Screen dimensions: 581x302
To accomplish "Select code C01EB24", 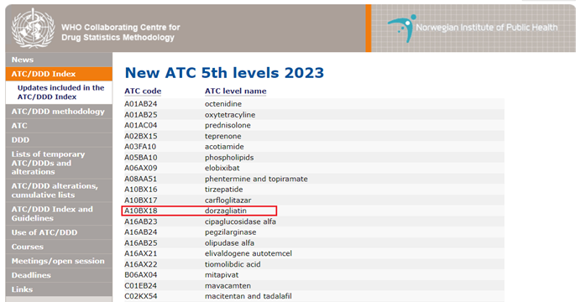I will pyautogui.click(x=140, y=286).
